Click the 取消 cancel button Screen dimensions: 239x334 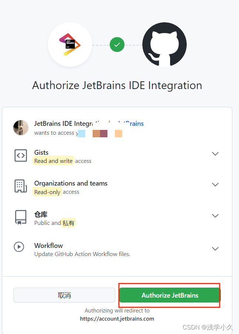64,295
